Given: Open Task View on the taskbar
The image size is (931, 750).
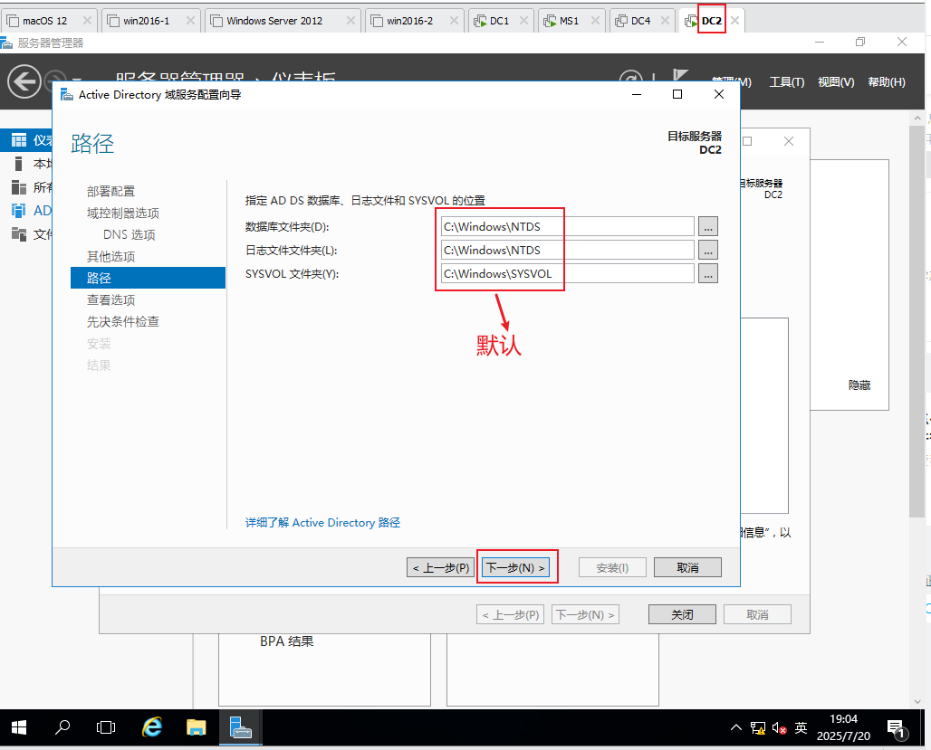Looking at the screenshot, I should [106, 726].
